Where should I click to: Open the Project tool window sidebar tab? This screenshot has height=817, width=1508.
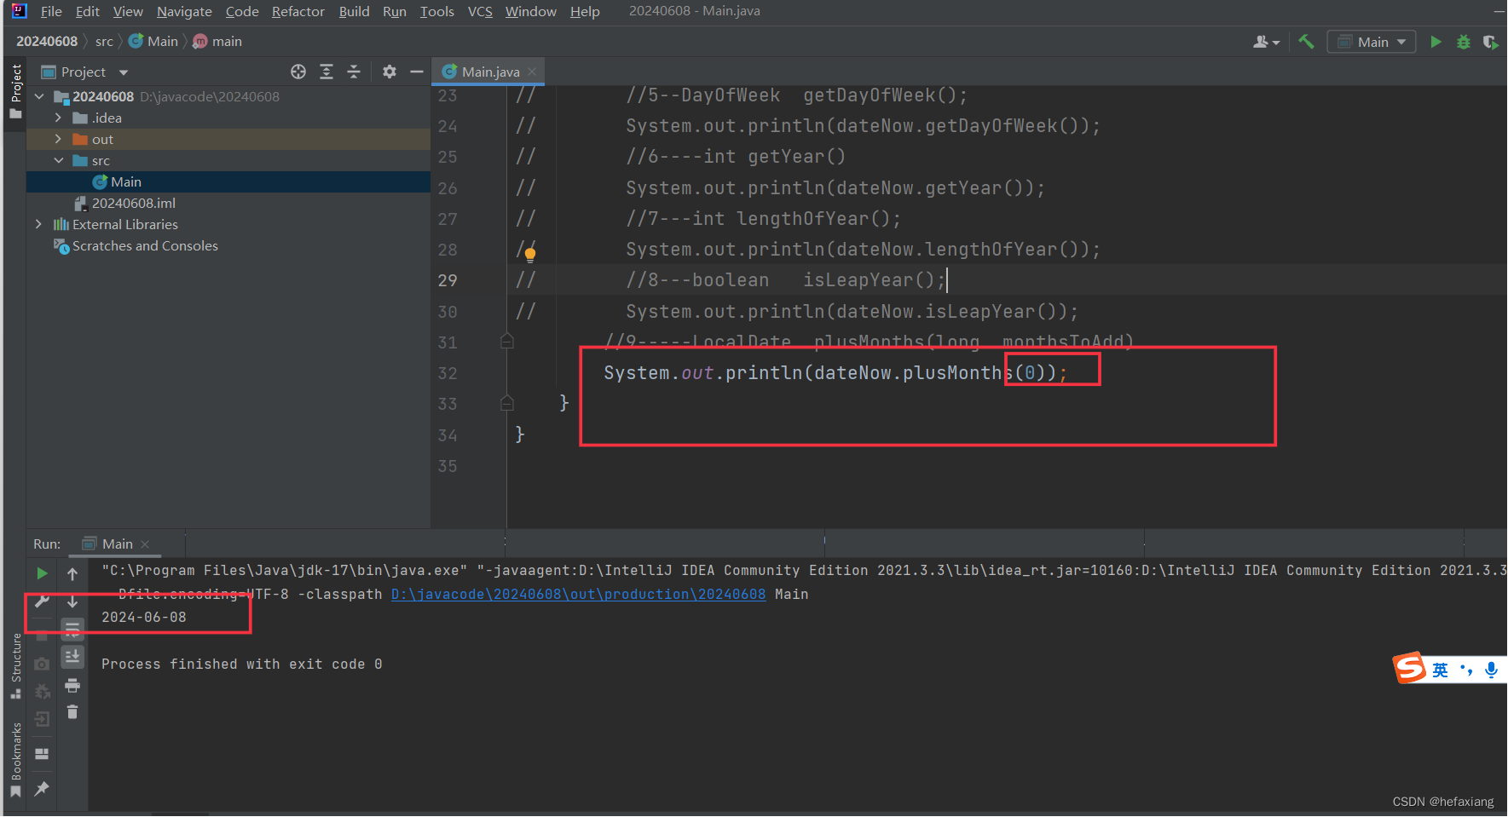(15, 92)
